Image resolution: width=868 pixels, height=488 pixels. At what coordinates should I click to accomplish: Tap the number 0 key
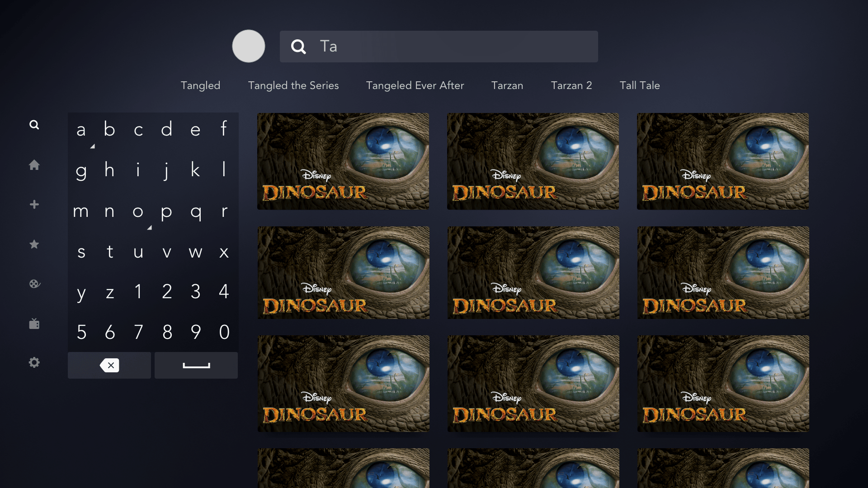tap(224, 332)
